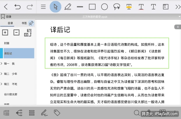
Task: Click the page number 8 indicator
Action: [178, 27]
